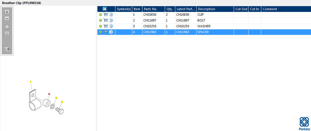Click quantity 2 in CLIP row
Screen dimensions: 311x131
(170, 15)
